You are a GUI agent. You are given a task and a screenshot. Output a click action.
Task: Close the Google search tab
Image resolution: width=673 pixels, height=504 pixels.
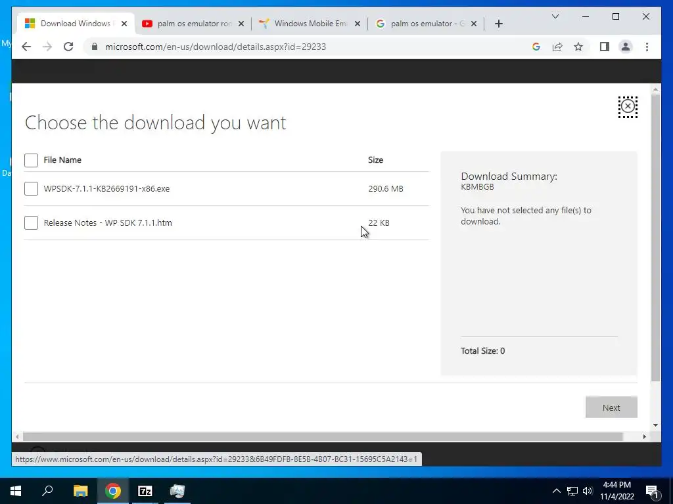[x=473, y=24]
